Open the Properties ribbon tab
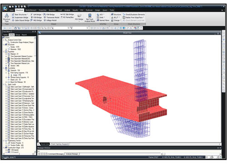Screen dimensions: 227x168 (43, 10)
